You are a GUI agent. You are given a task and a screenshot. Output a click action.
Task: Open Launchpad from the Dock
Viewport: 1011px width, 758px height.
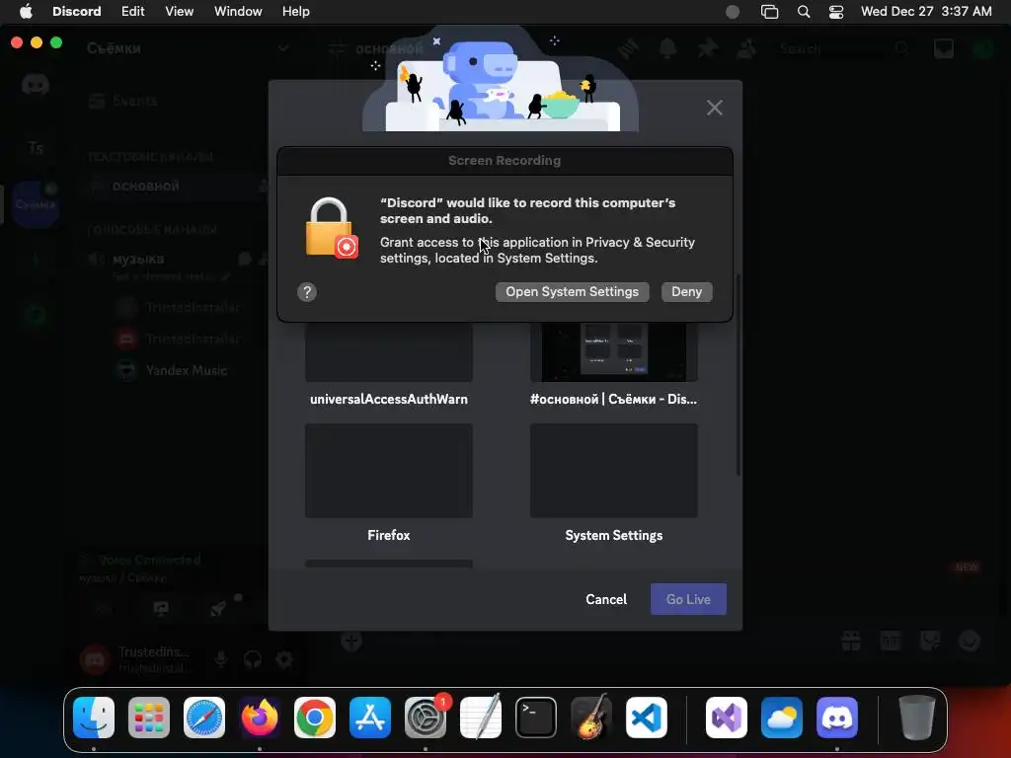coord(149,718)
